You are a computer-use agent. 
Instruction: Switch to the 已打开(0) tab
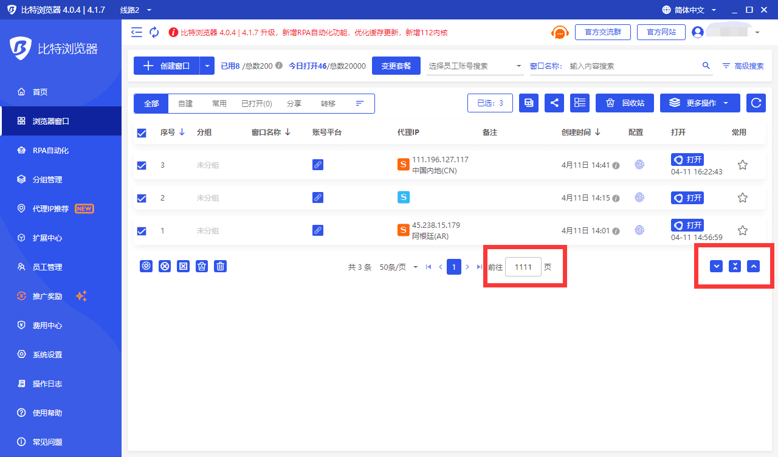[256, 104]
